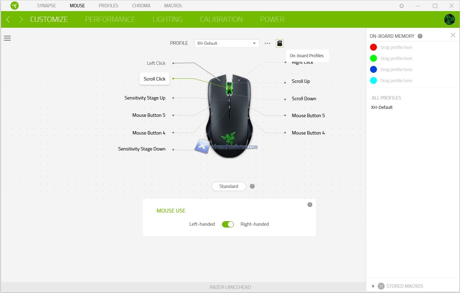Click the Razer avatar icon in green bar
The image size is (460, 293).
[x=449, y=19]
